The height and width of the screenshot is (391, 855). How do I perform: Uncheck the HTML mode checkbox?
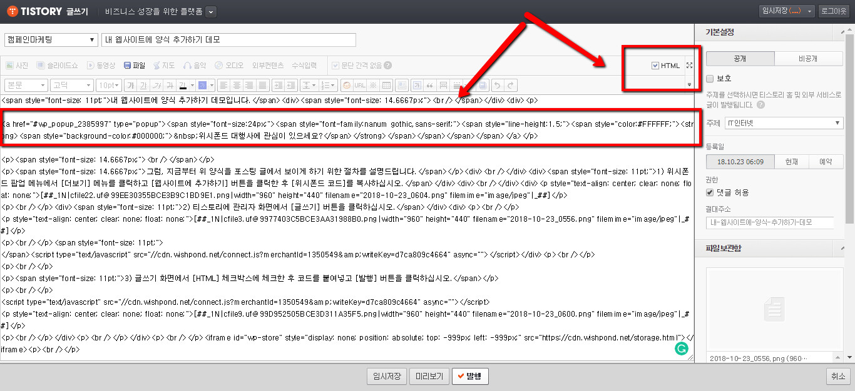[655, 66]
